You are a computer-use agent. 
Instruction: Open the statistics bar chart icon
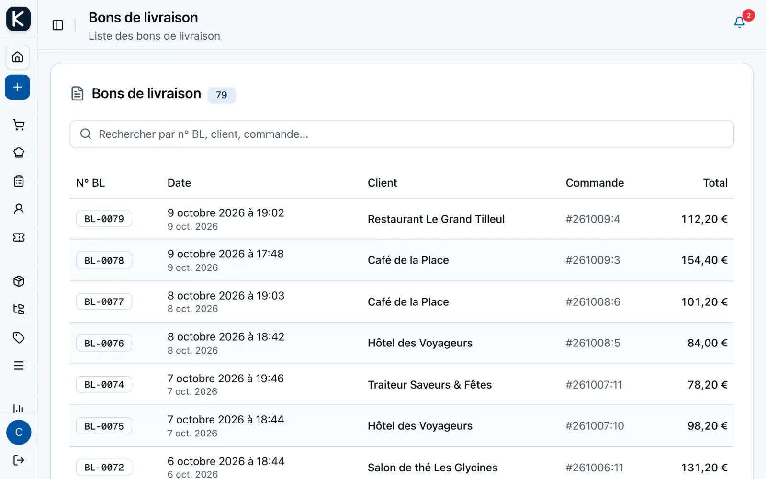click(19, 408)
